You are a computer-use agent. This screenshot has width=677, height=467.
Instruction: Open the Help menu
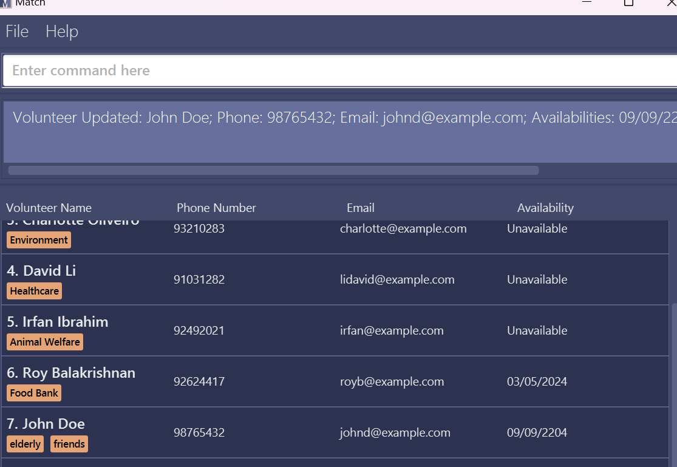(x=62, y=32)
